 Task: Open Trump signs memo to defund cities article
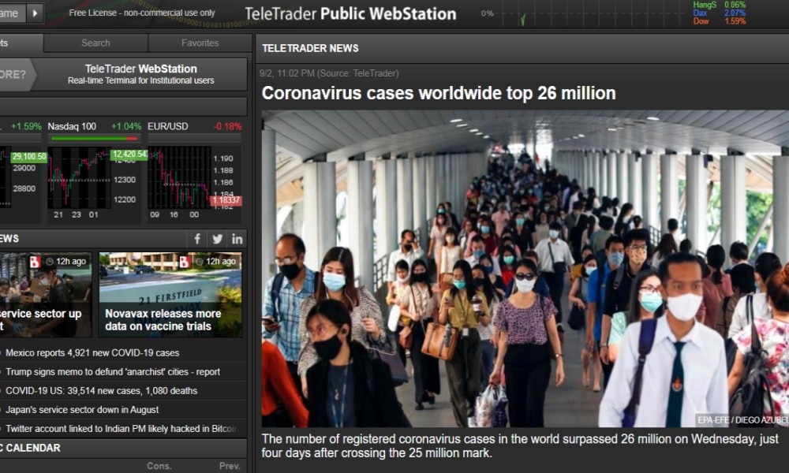[112, 372]
